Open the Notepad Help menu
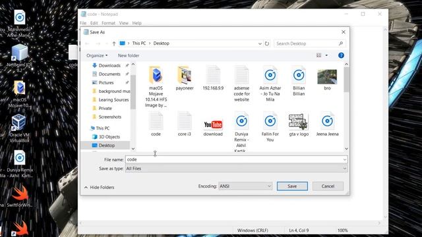Image resolution: width=422 pixels, height=237 pixels. (136, 23)
